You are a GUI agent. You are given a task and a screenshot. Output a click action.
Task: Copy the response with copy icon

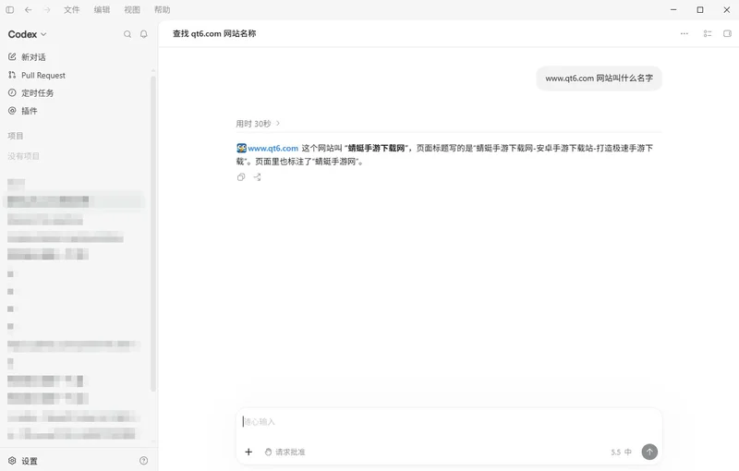(241, 177)
